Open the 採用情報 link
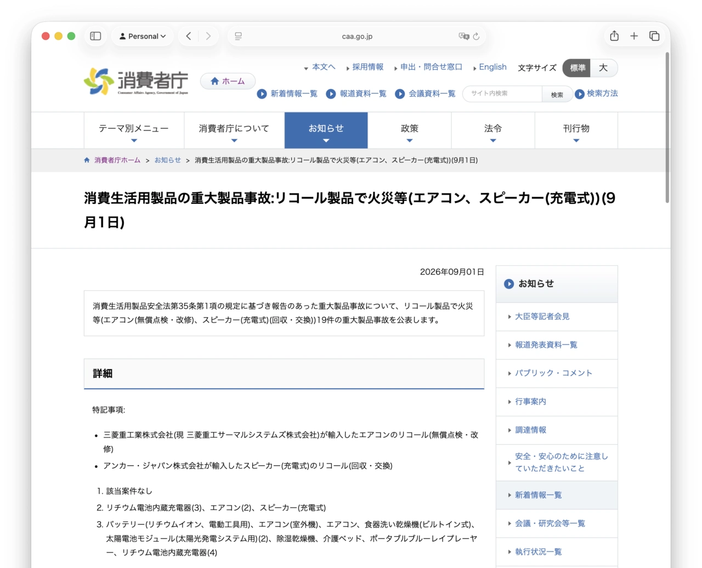The height and width of the screenshot is (568, 702). click(368, 67)
